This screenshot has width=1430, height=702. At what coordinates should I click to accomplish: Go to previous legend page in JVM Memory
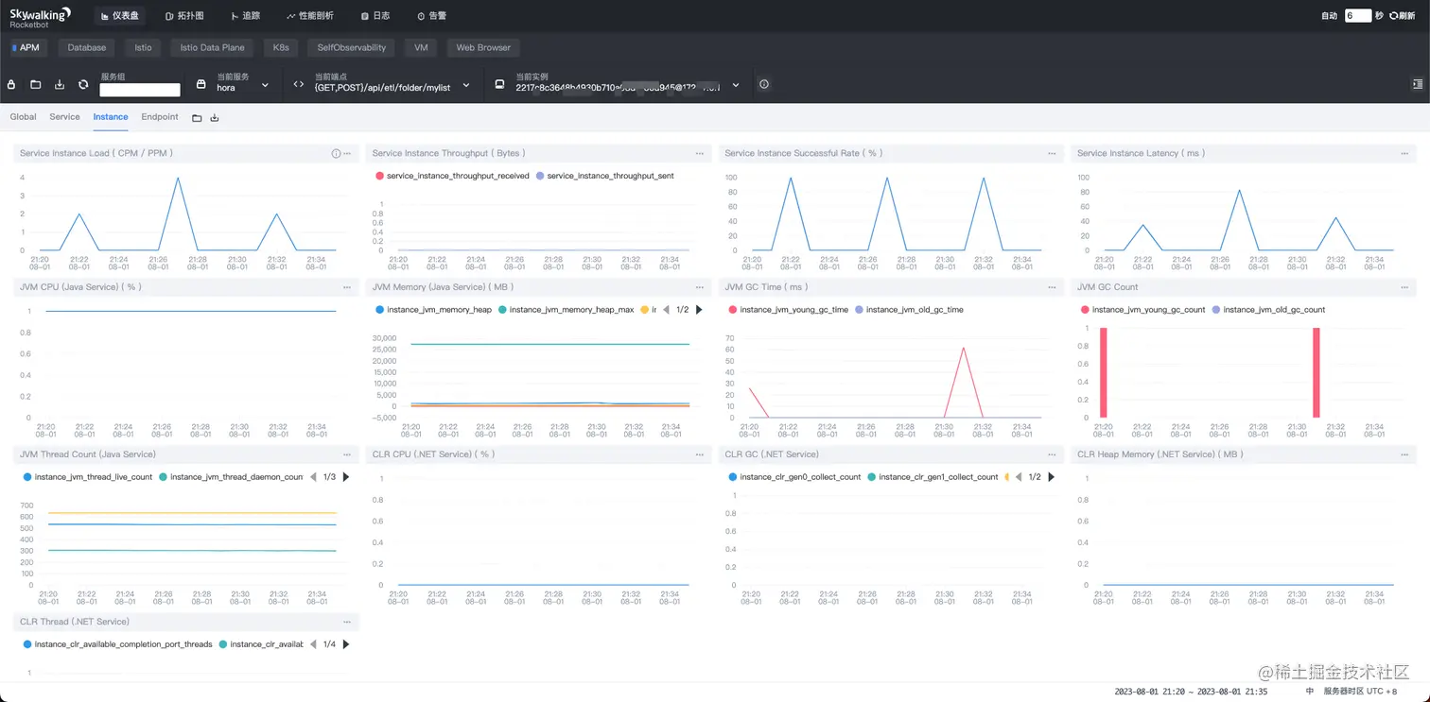click(666, 310)
